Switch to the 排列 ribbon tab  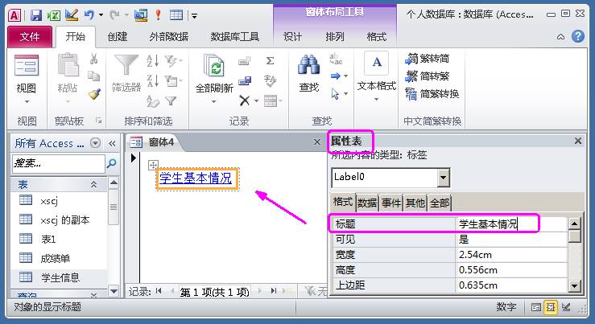(x=335, y=37)
